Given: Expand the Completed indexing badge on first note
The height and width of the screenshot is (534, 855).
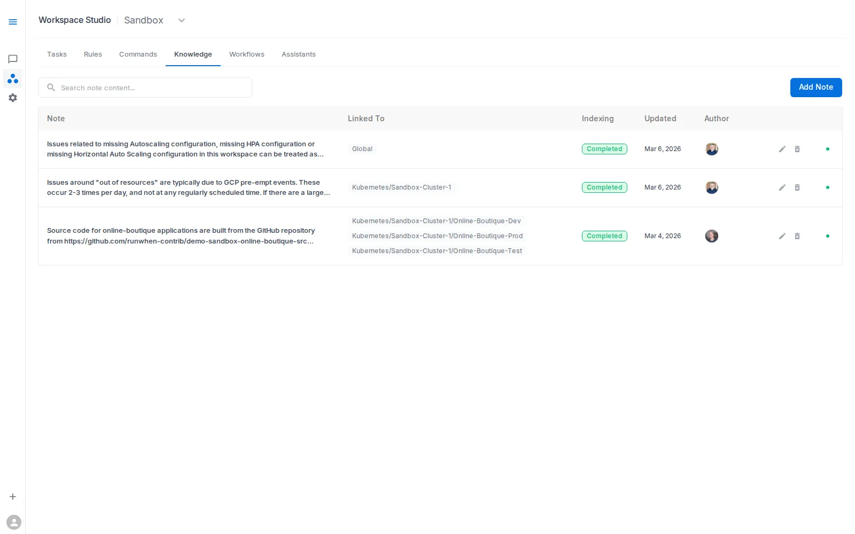Looking at the screenshot, I should tap(604, 149).
